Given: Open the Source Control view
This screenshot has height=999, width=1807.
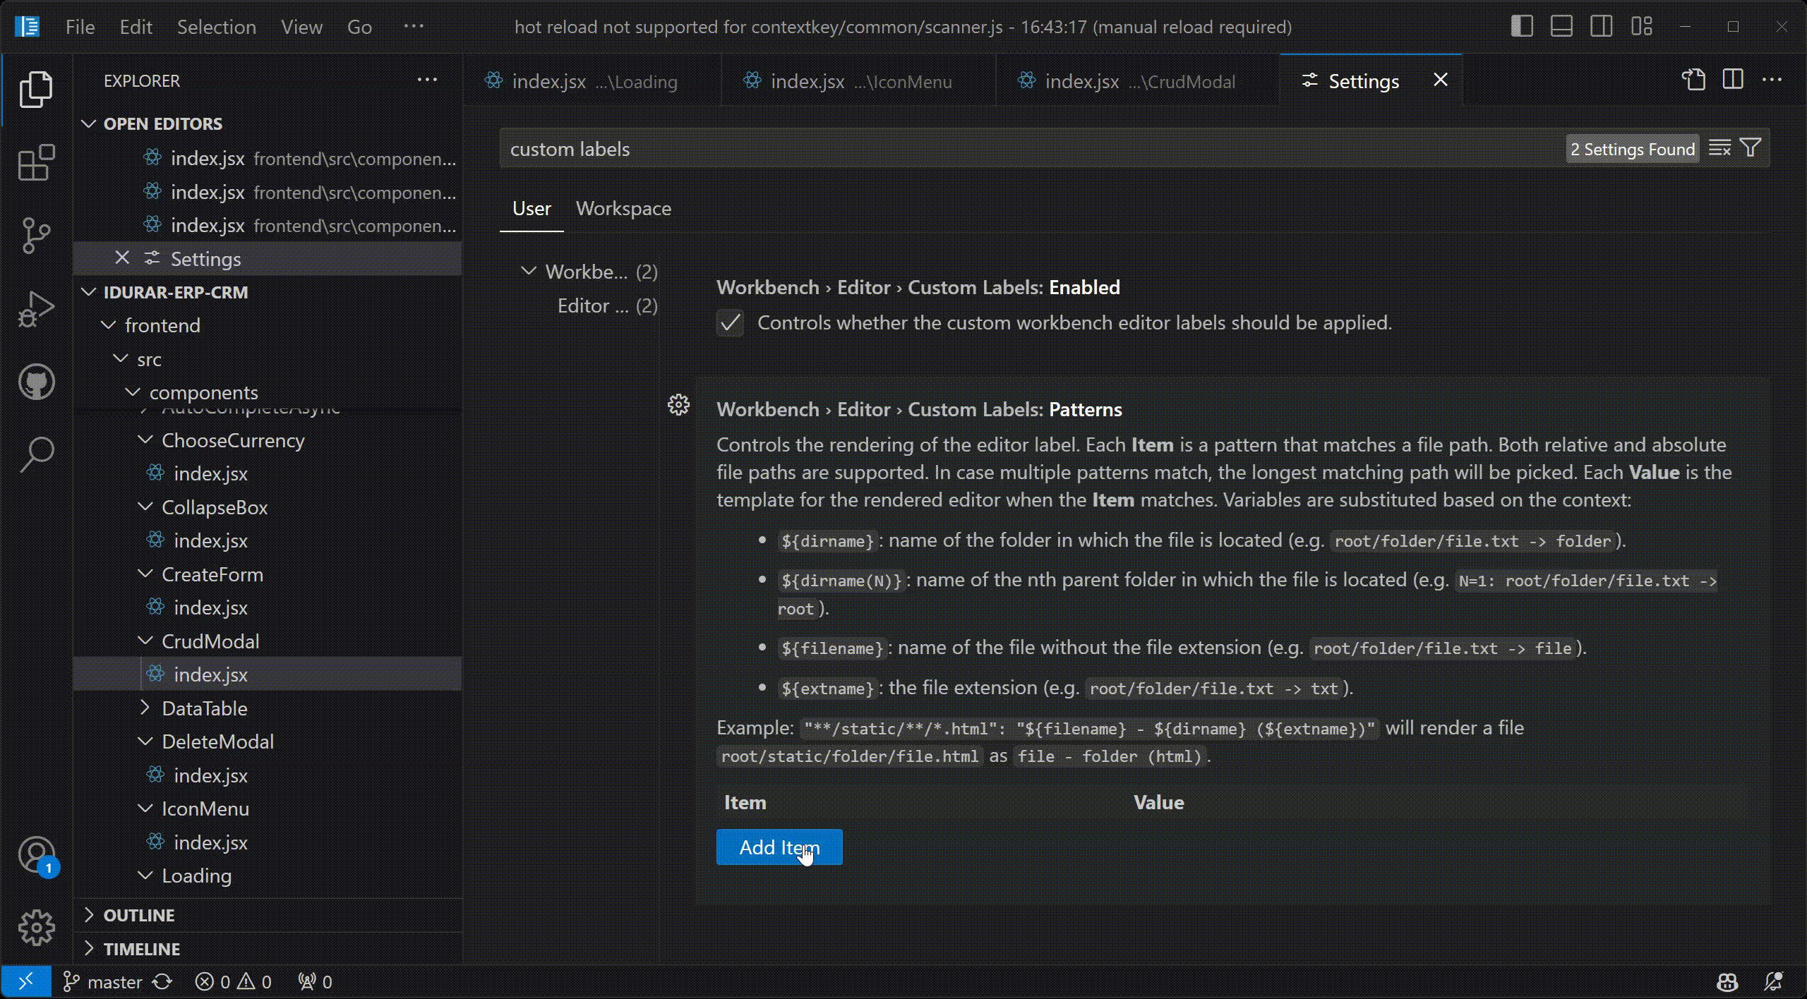Looking at the screenshot, I should point(36,236).
